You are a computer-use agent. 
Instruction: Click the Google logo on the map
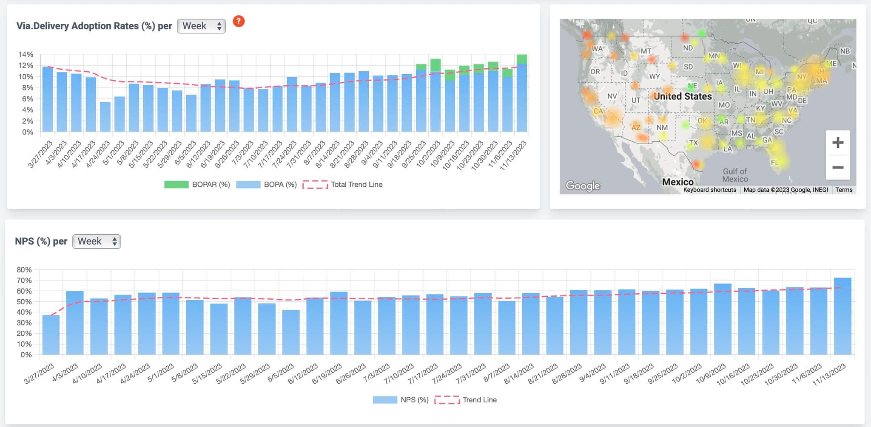pyautogui.click(x=583, y=185)
